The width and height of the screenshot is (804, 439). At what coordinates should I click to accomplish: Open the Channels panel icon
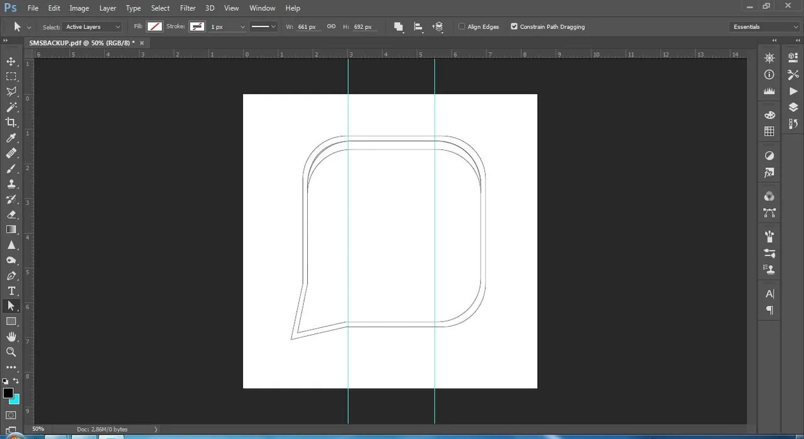coord(769,197)
